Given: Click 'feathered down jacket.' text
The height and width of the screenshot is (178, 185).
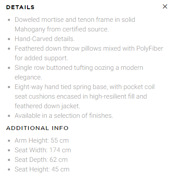Looking at the screenshot, I should 48,106.
